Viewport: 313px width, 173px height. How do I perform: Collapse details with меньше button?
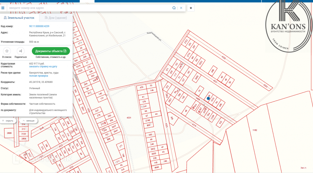[x=29, y=121]
